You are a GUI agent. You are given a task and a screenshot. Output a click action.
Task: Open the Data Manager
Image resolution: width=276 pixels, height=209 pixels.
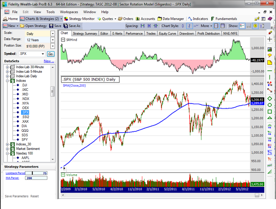(x=171, y=19)
